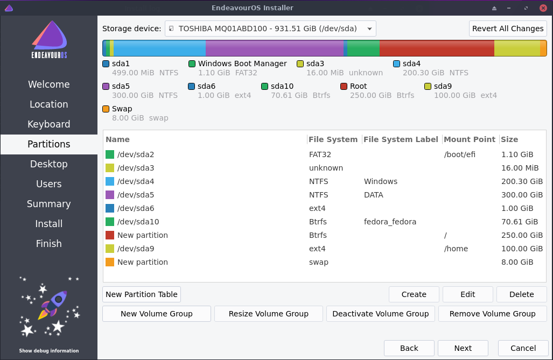Select the /dev/sda9 home partition row
Image resolution: width=553 pixels, height=360 pixels.
(323, 249)
